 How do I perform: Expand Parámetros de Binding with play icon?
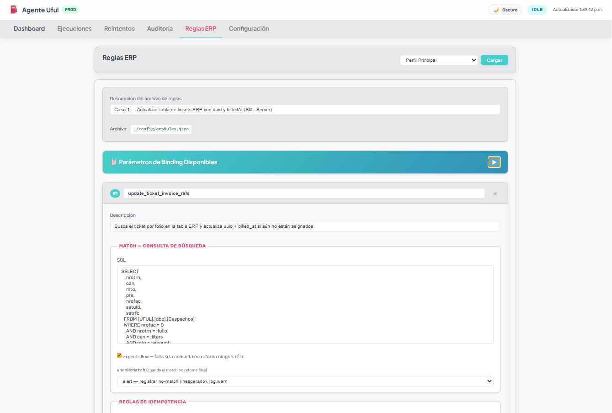tap(494, 162)
